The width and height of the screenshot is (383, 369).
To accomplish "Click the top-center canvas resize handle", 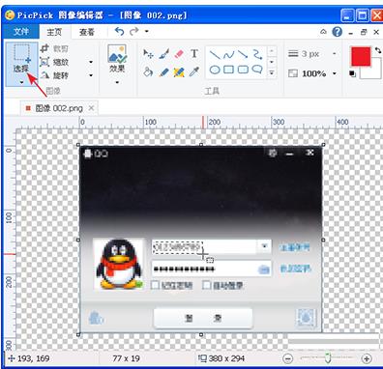I will pos(201,145).
